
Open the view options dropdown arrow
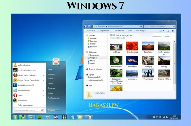pyautogui.click(x=164, y=31)
